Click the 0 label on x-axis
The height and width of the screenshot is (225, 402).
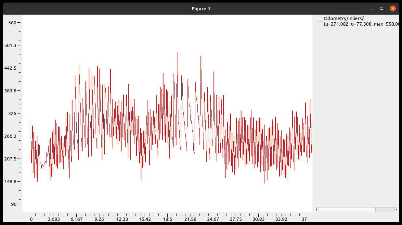31,219
